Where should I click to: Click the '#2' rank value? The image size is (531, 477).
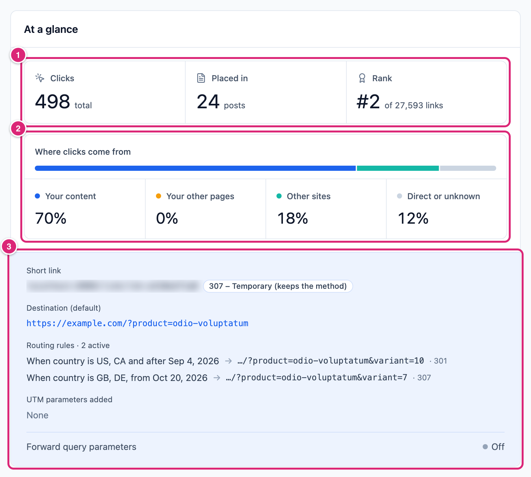tap(368, 102)
